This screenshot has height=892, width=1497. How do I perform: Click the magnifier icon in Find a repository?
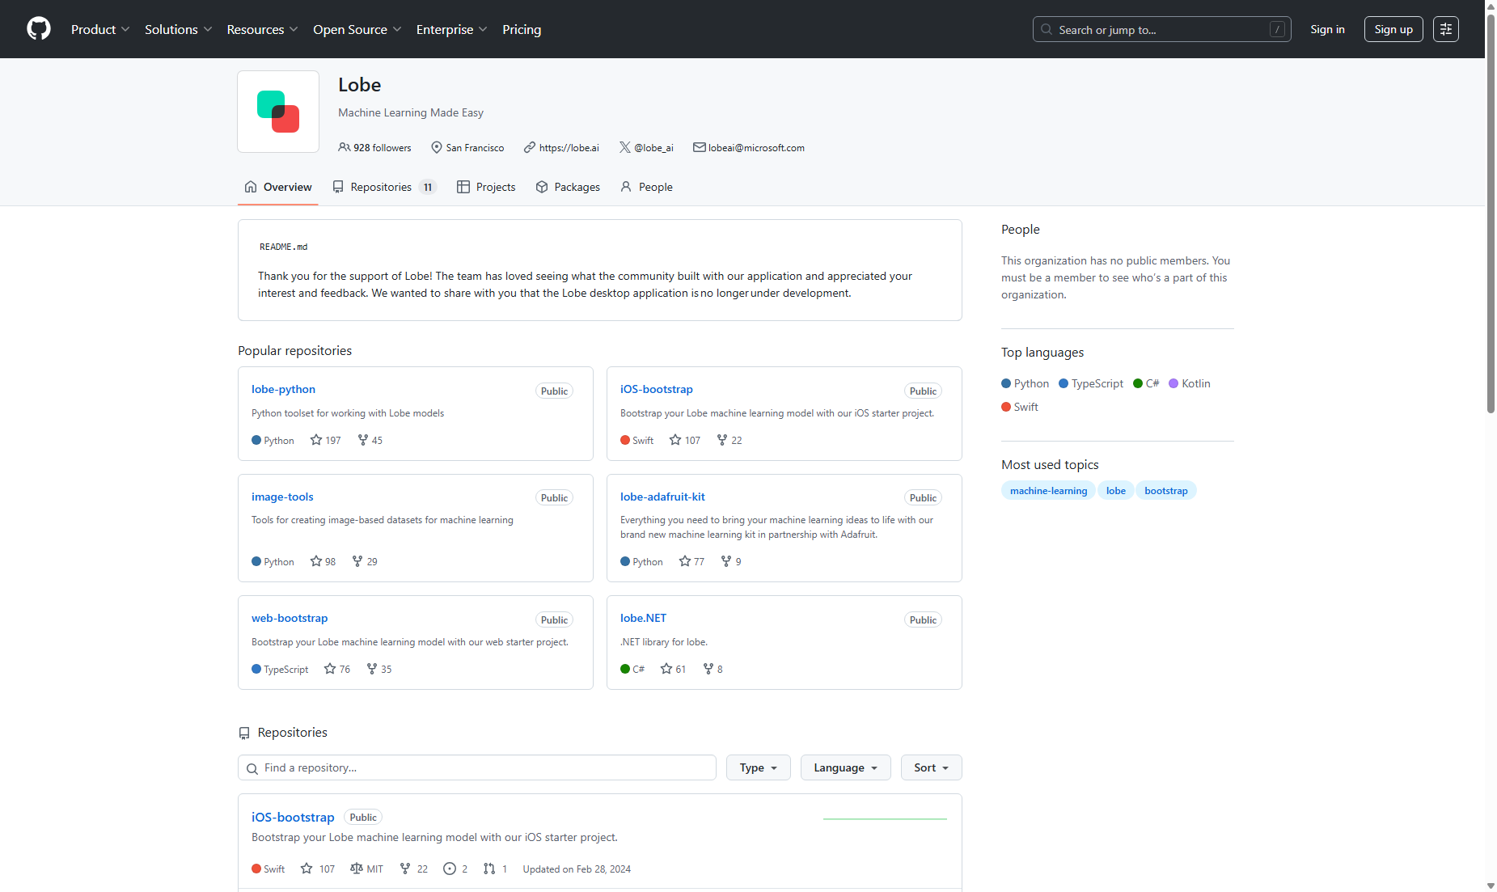(252, 768)
